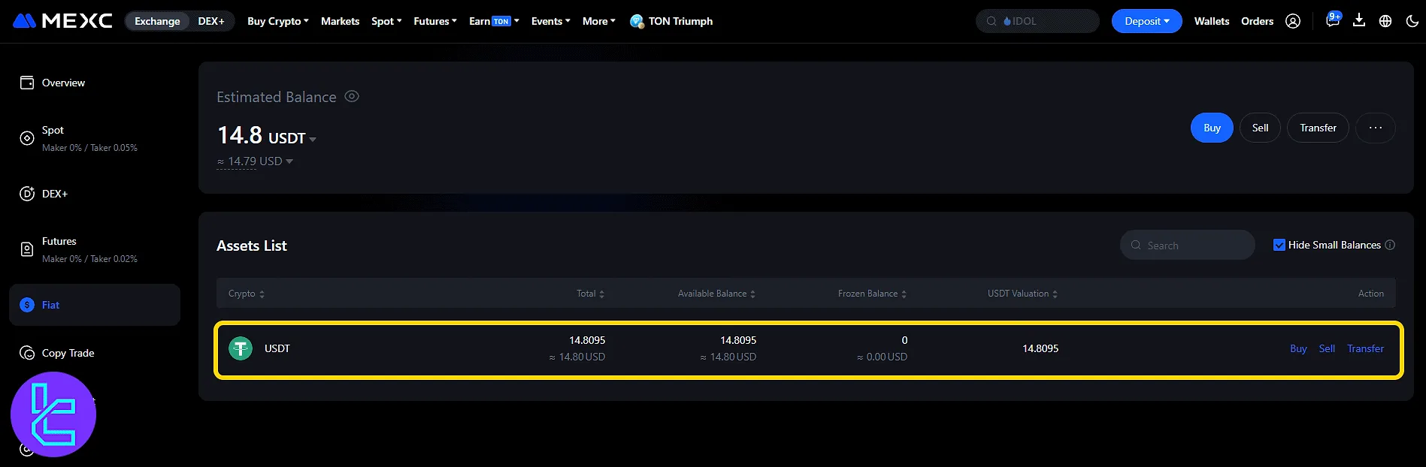Click the Action column header

pyautogui.click(x=1371, y=294)
